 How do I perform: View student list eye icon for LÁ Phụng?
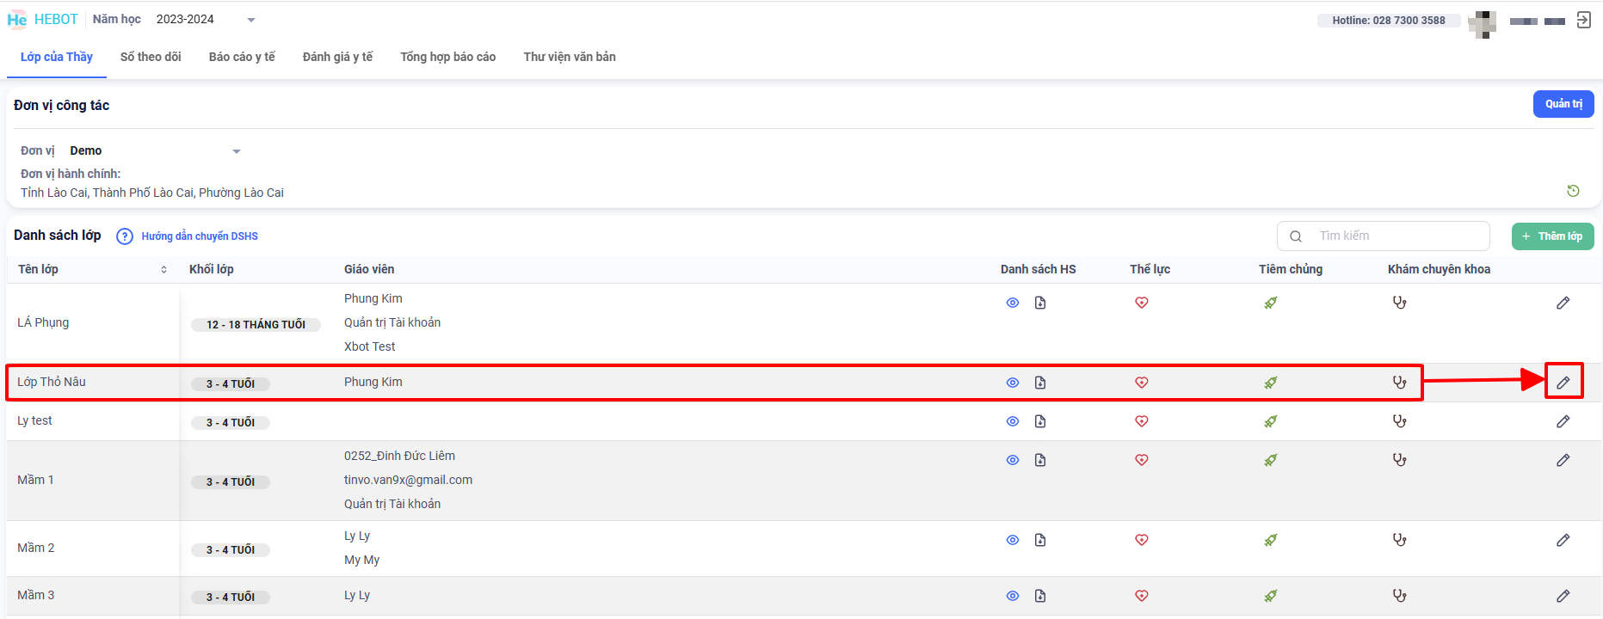click(1013, 303)
